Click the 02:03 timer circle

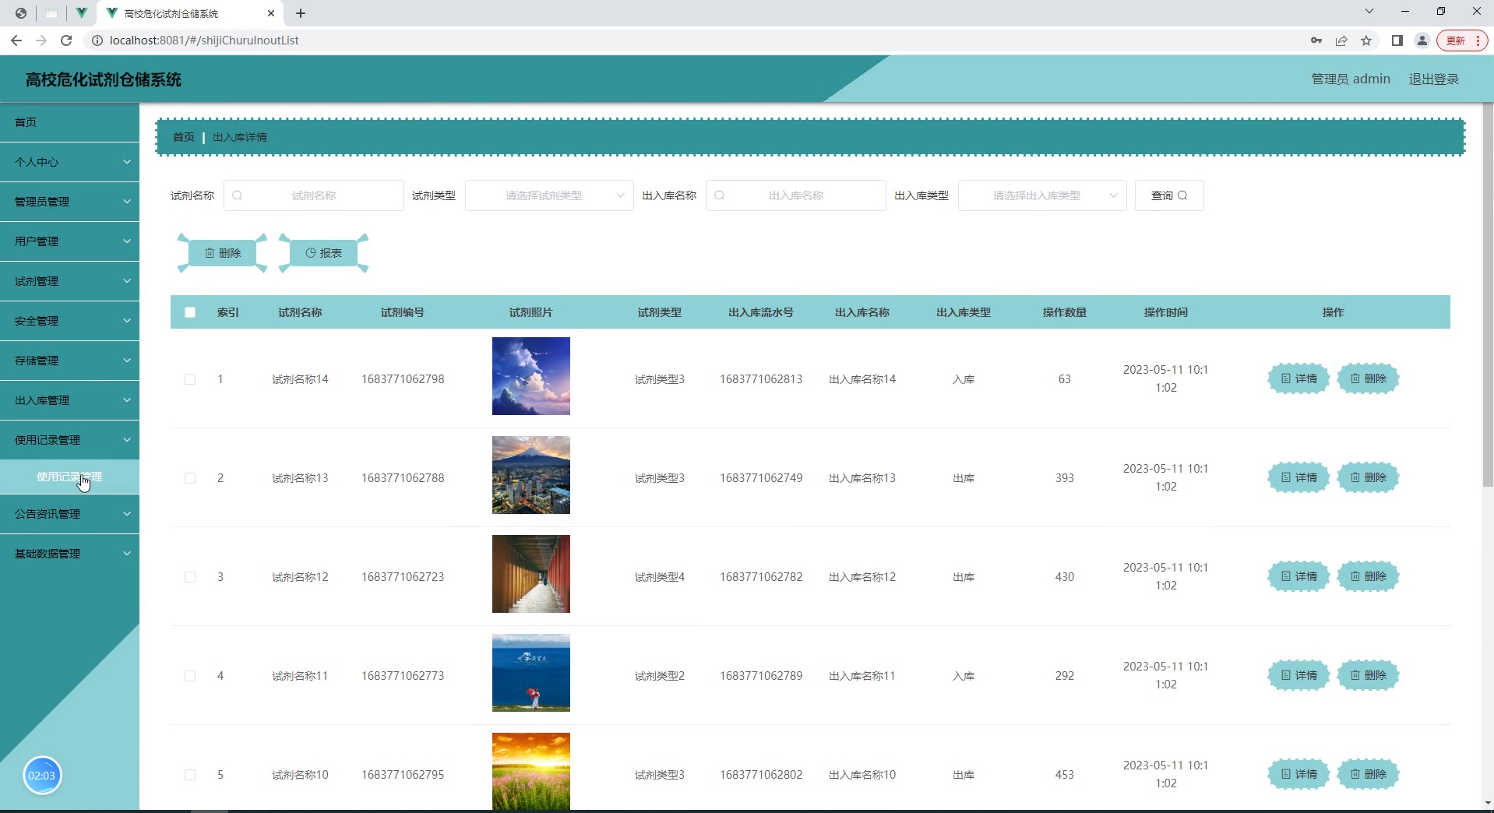(42, 776)
